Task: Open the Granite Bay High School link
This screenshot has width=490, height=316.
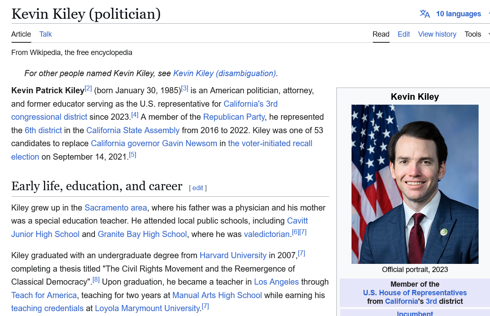Action: point(143,234)
